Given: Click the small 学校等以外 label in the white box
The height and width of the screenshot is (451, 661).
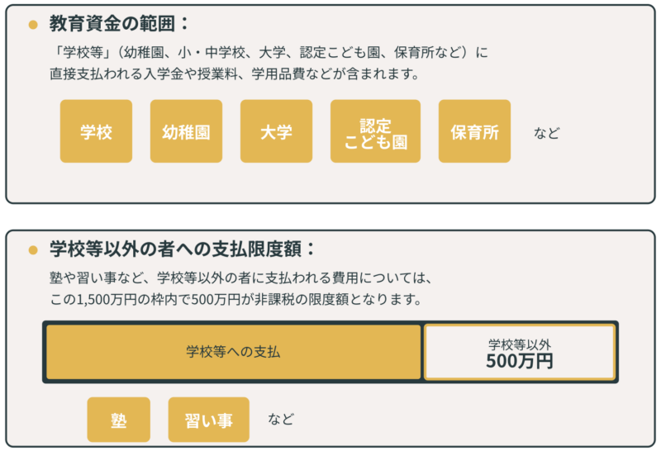Looking at the screenshot, I should [519, 344].
